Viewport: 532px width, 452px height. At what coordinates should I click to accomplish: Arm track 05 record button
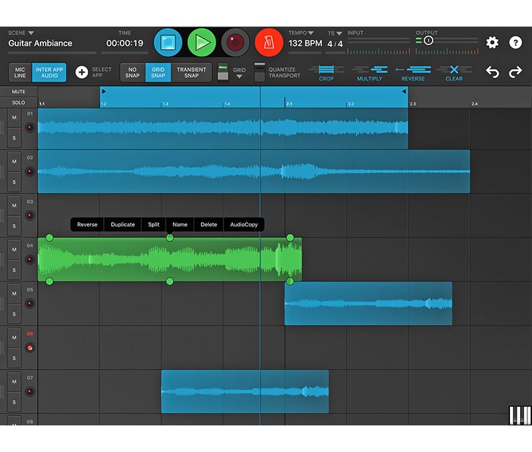[x=30, y=304]
